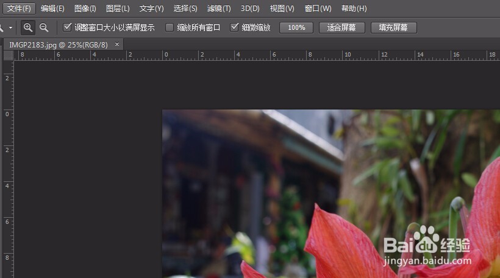The height and width of the screenshot is (278, 500).
Task: Click the 适合屏幕 button
Action: 342,27
